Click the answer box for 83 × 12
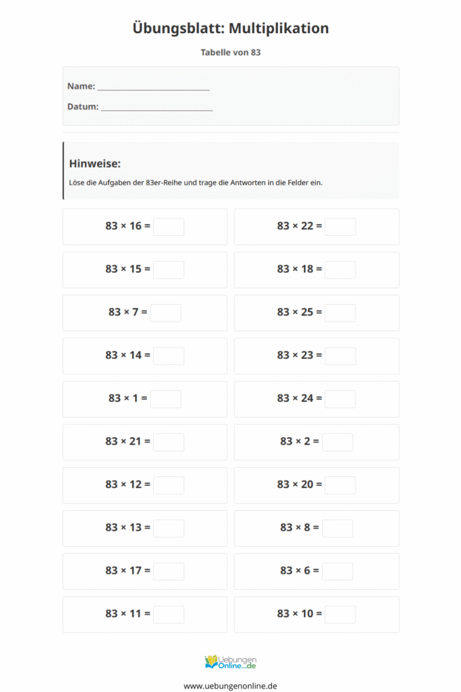The height and width of the screenshot is (692, 461). pos(169,485)
